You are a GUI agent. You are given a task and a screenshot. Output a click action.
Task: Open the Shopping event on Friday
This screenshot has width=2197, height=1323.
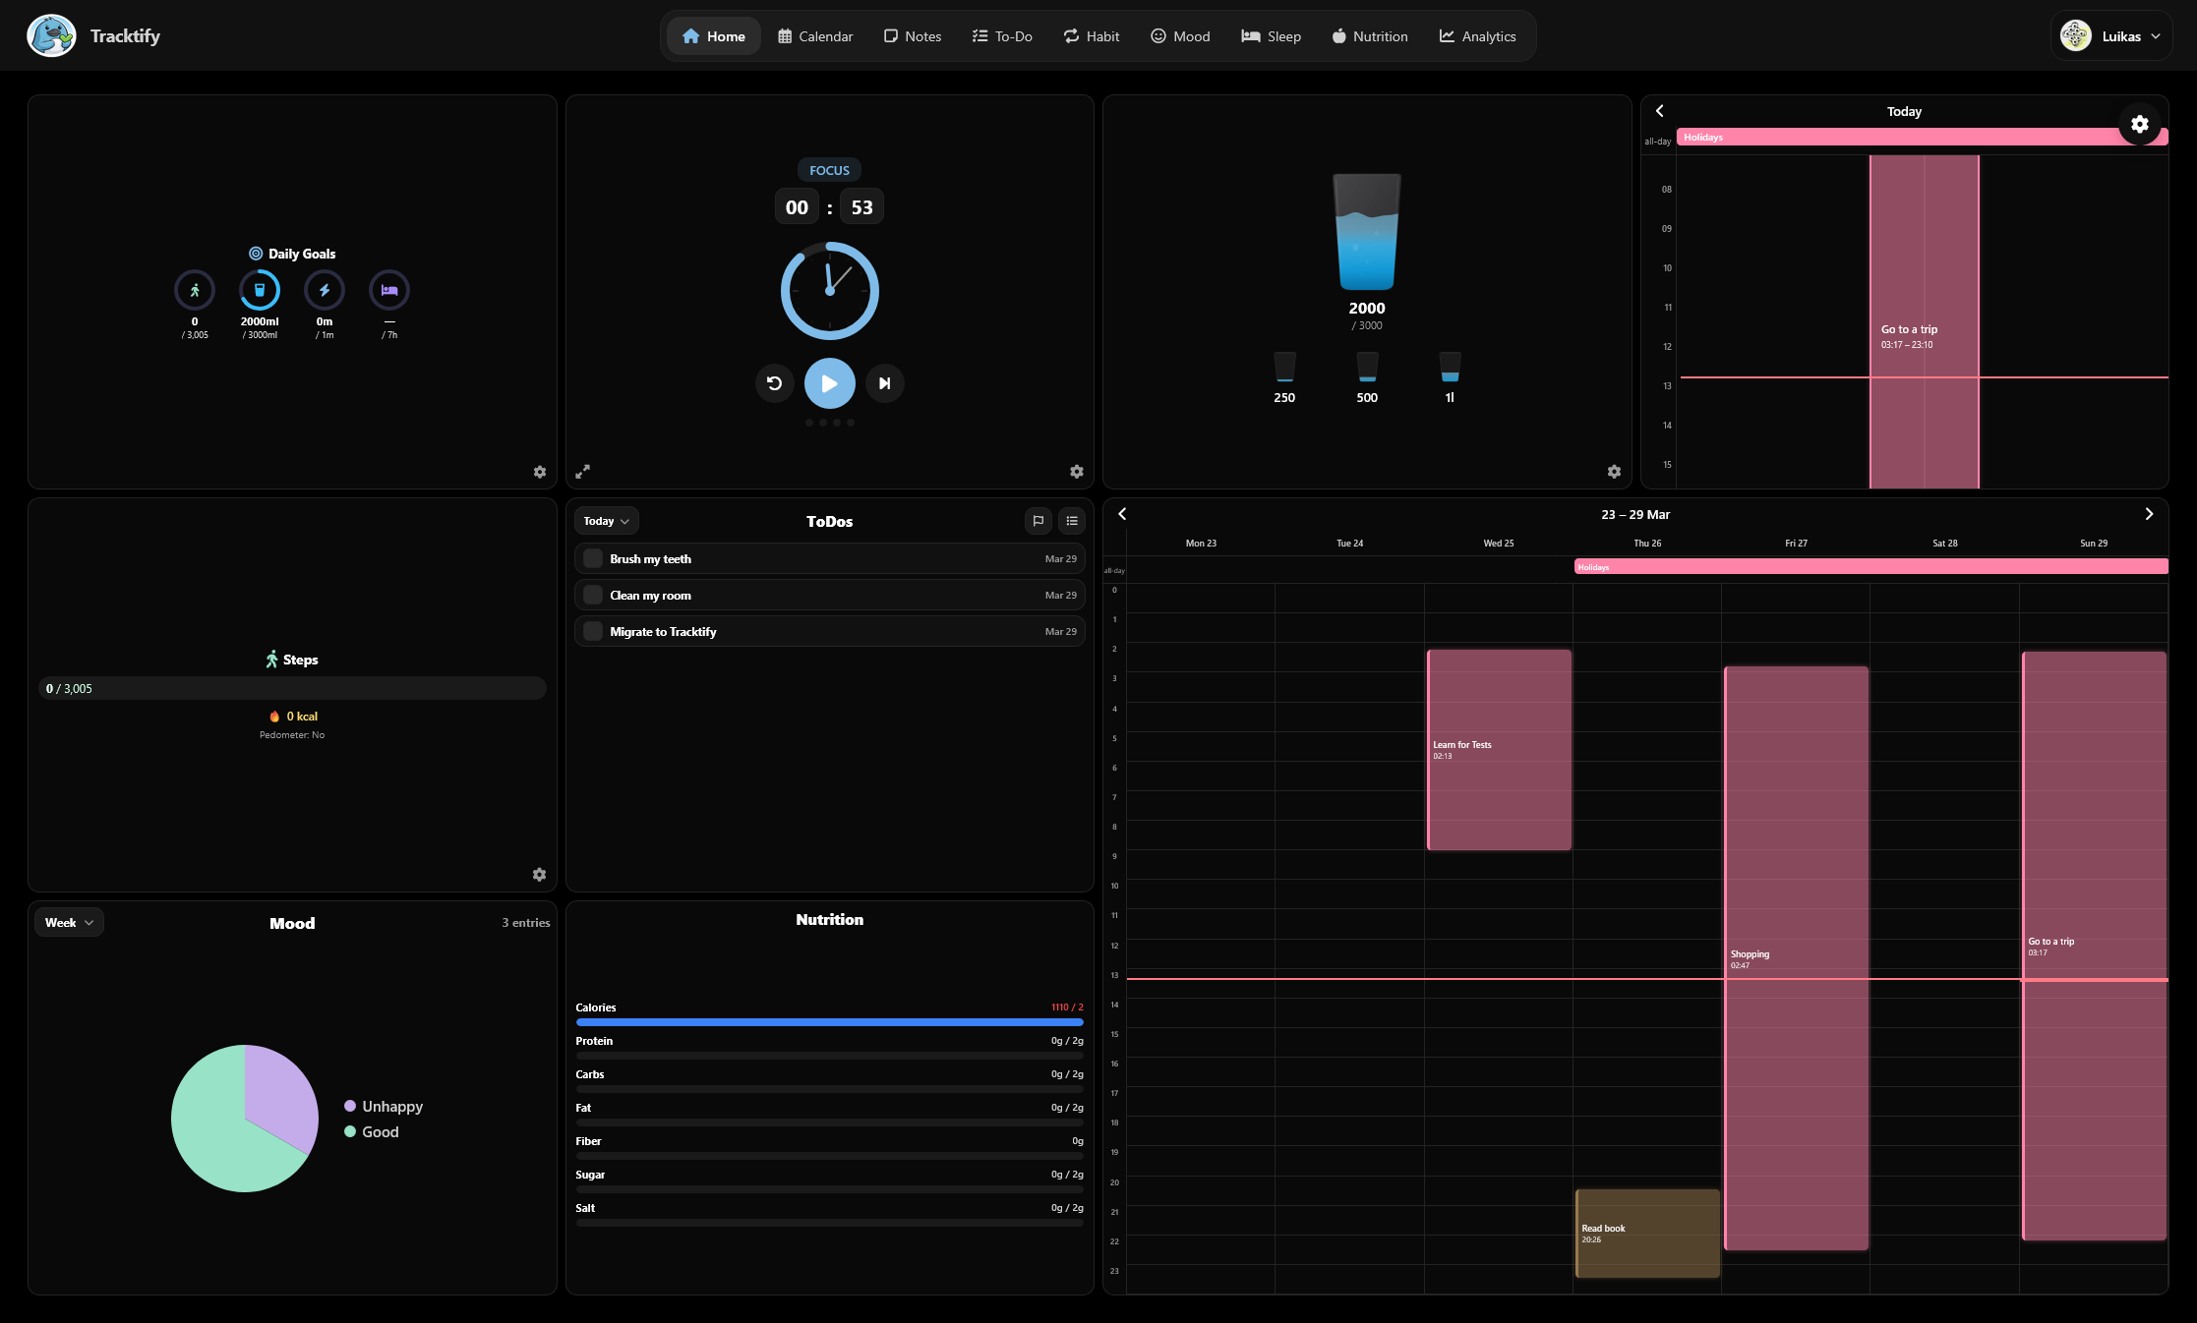pos(1796,958)
